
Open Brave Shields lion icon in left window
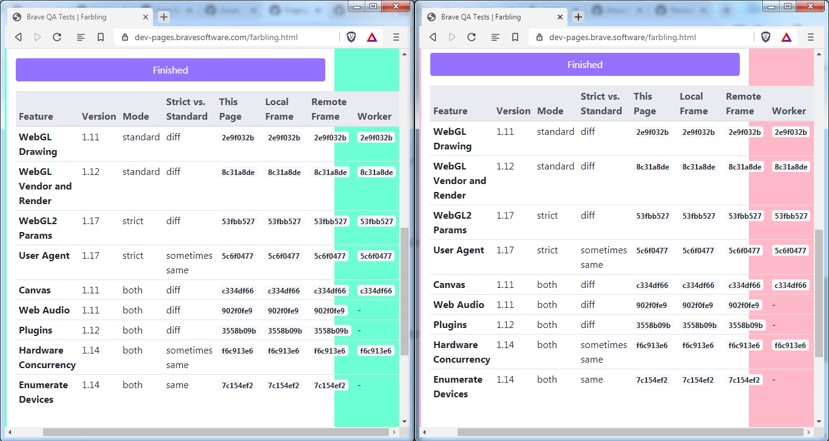[351, 37]
